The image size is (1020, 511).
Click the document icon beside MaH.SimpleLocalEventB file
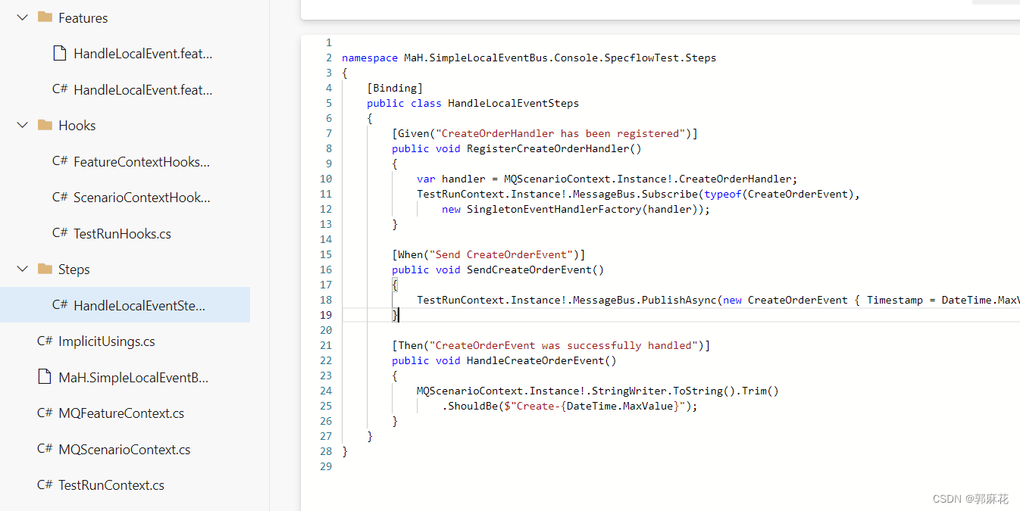click(43, 377)
